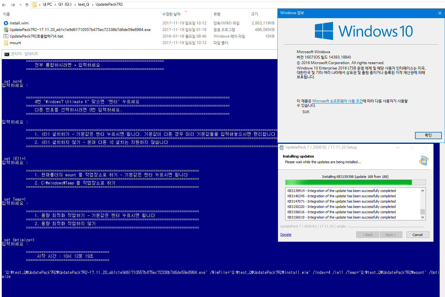Viewport: 445px width, 297px height.
Task: Click the UpdatePack7R2-17.11.20 exe icon
Action: [6, 30]
